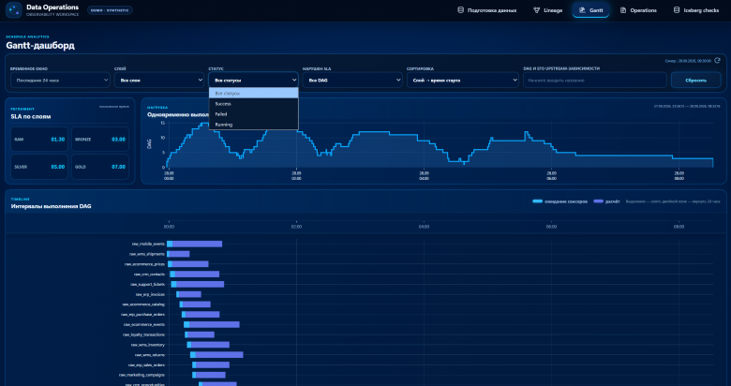The width and height of the screenshot is (731, 386).
Task: Switch to the Operations tab
Action: click(638, 10)
